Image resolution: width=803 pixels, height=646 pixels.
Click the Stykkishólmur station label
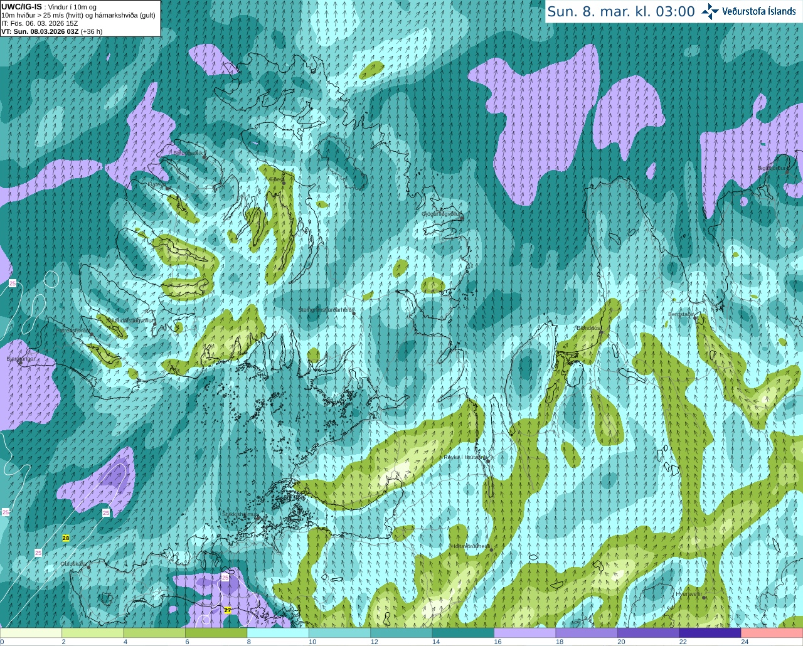240,514
